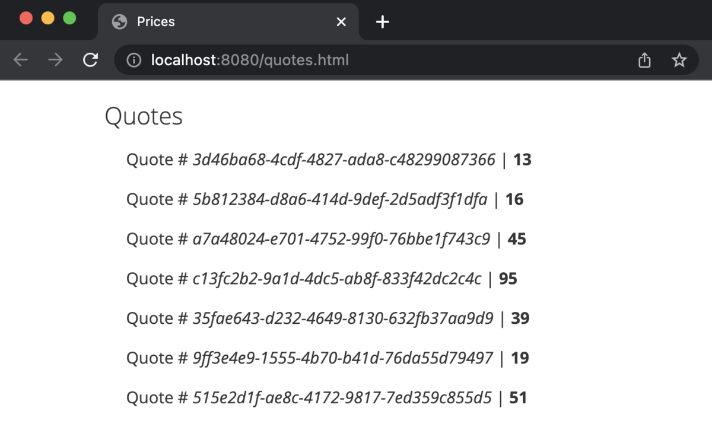Open the share page icon
The width and height of the screenshot is (712, 424).
point(644,60)
